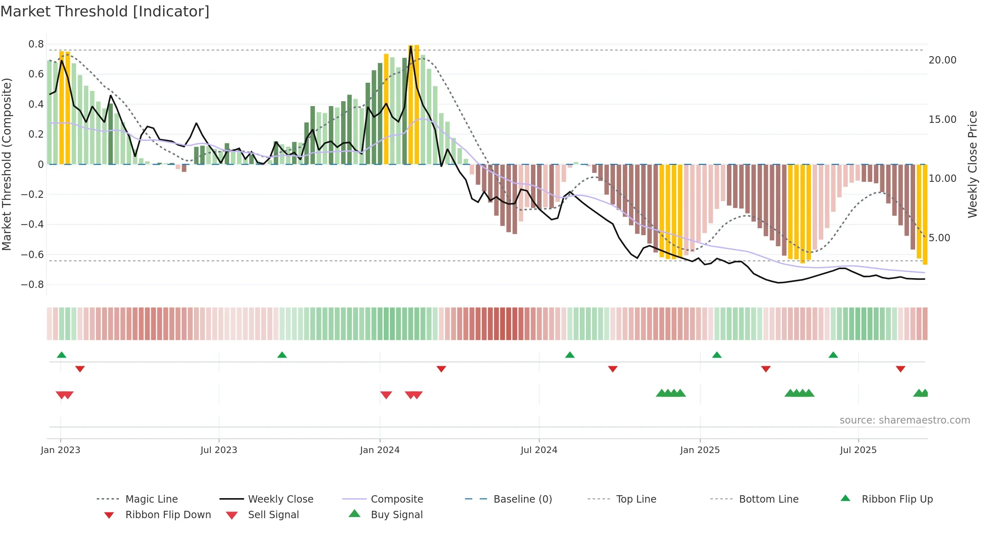Toggle the Magic Line legend entry
Viewport: 984px width, 553px height.
[x=137, y=499]
